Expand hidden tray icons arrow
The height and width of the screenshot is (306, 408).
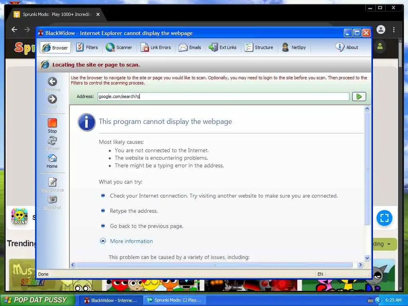pos(378,300)
